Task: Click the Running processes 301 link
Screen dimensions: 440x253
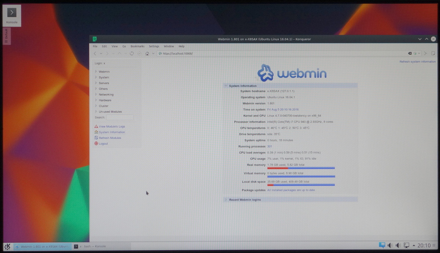Action: coord(269,147)
